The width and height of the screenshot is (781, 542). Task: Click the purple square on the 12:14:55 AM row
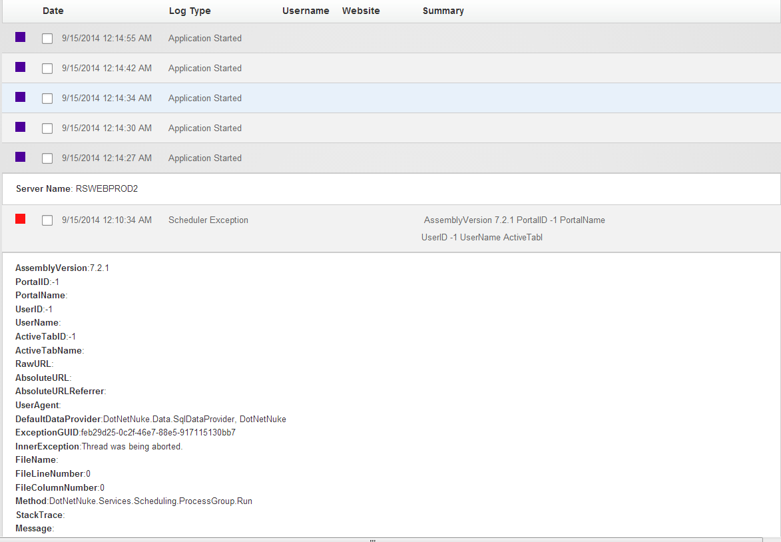[21, 37]
